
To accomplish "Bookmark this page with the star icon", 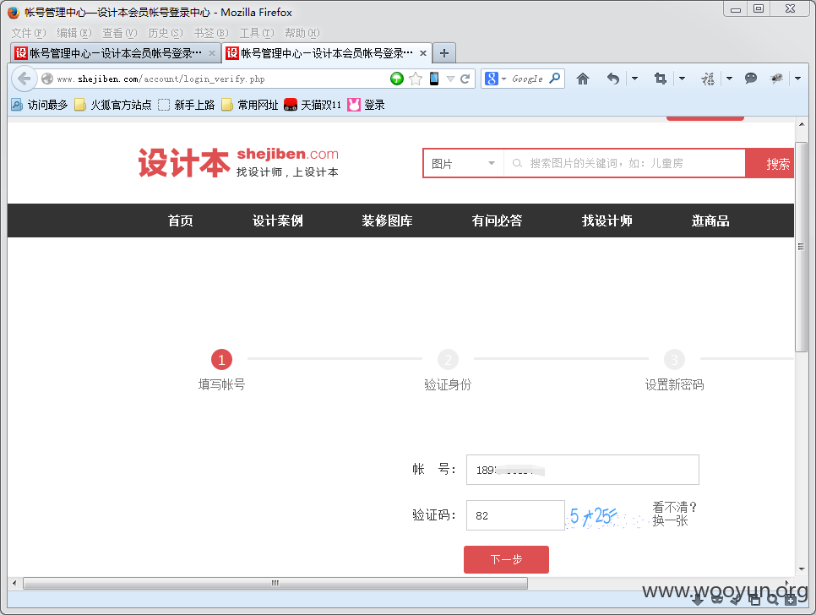I will click(416, 79).
